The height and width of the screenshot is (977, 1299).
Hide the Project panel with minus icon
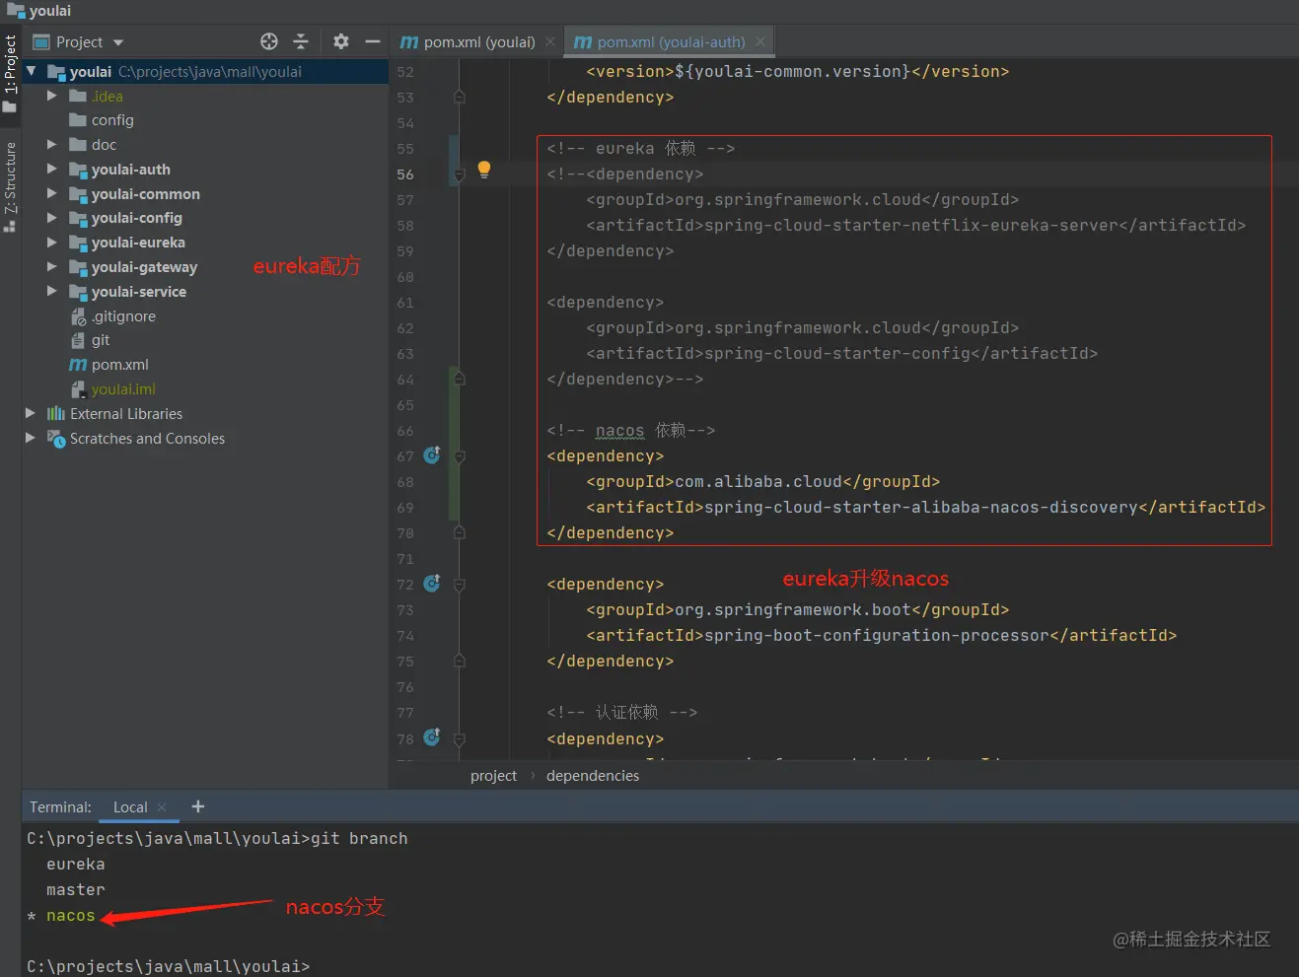tap(372, 41)
